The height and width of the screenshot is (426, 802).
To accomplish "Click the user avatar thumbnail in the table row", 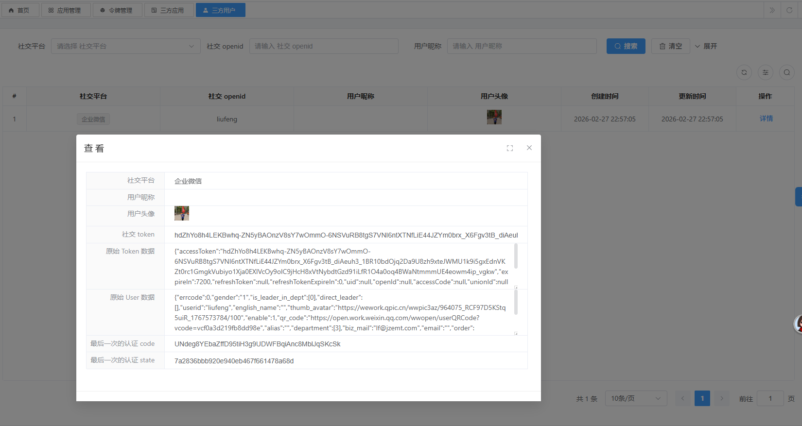I will click(x=494, y=117).
